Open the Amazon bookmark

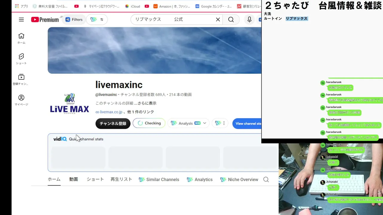point(172,6)
